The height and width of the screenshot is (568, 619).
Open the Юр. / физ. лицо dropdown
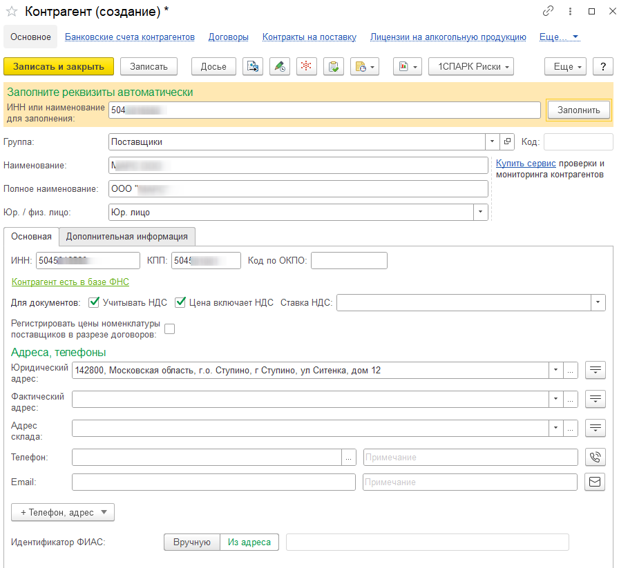[480, 212]
